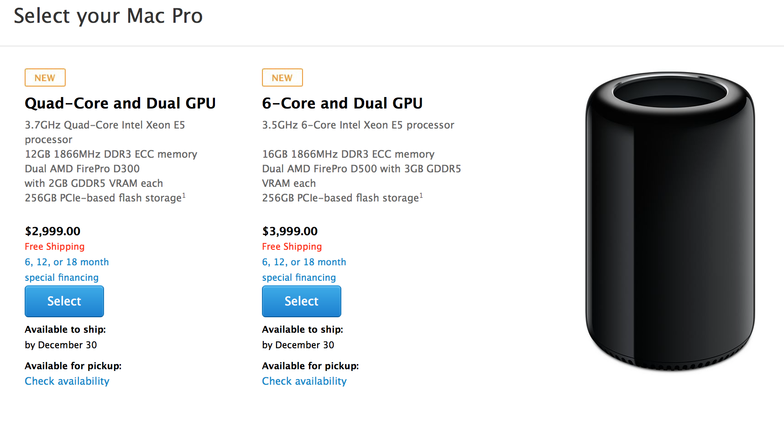Screen dimensions: 784x423
Task: Click the Select button for the 6-Core Mac Pro
Action: point(301,301)
